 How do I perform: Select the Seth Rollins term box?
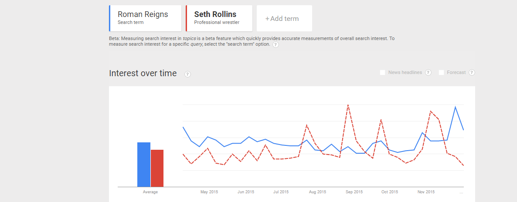coord(219,18)
